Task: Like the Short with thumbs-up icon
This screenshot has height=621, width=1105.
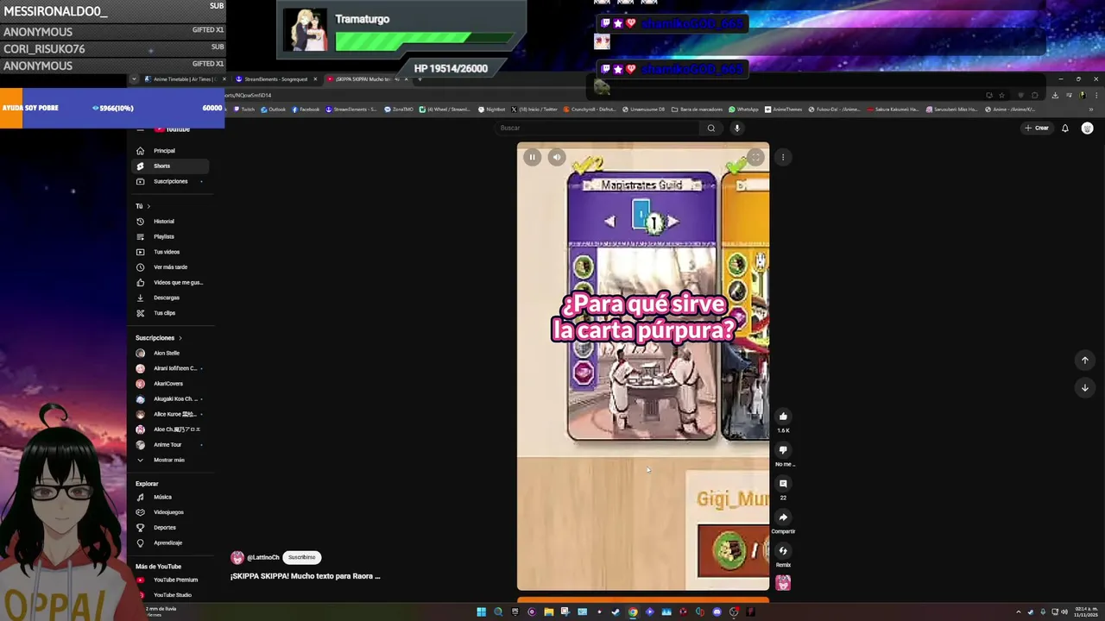Action: tap(783, 416)
